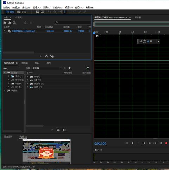Click the search field in Files panel

tap(73, 23)
